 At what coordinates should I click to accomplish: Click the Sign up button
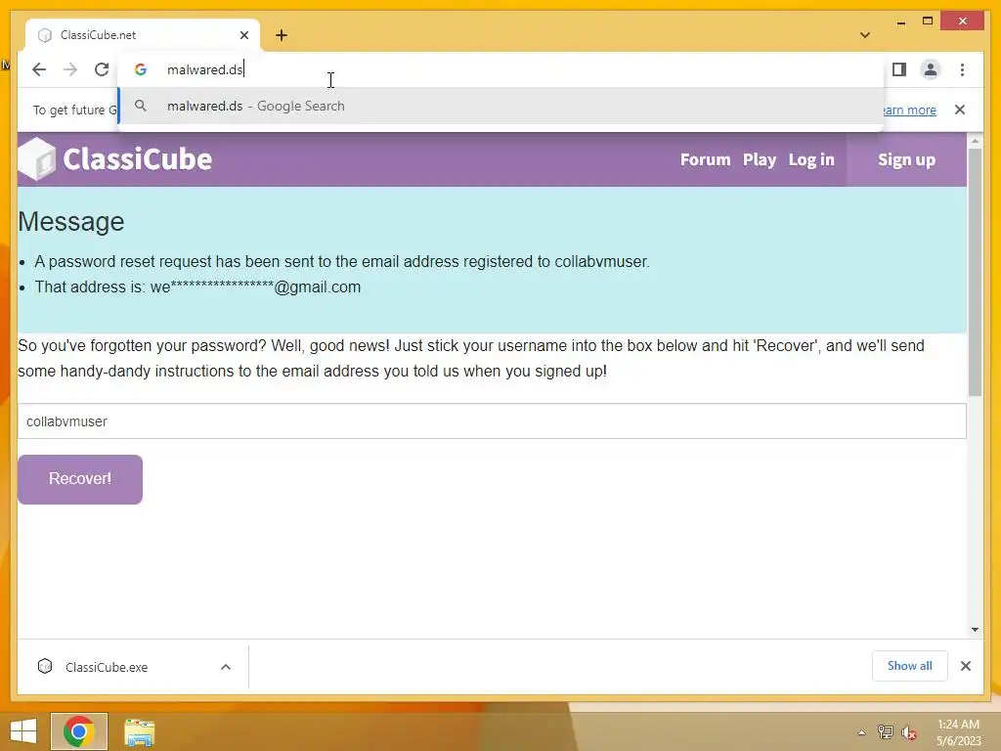pyautogui.click(x=906, y=159)
